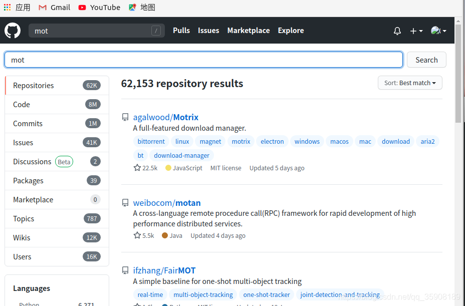
Task: Open the YouTube bookmark
Action: click(x=99, y=8)
